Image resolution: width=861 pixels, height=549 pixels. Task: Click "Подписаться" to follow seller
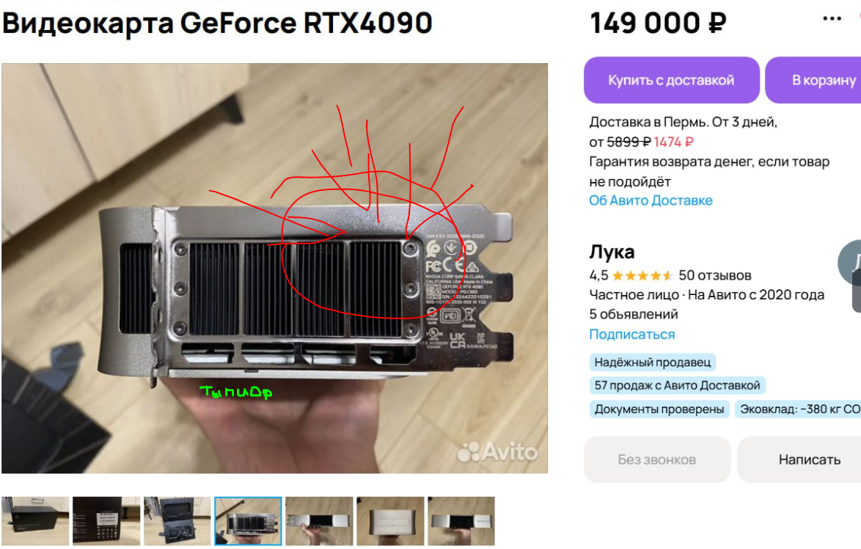632,334
